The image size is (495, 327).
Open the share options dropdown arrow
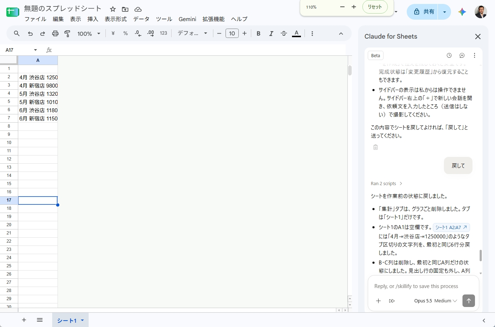click(x=445, y=12)
